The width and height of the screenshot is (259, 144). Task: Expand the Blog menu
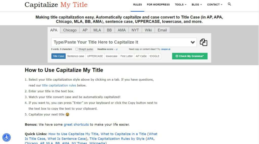click(x=197, y=5)
